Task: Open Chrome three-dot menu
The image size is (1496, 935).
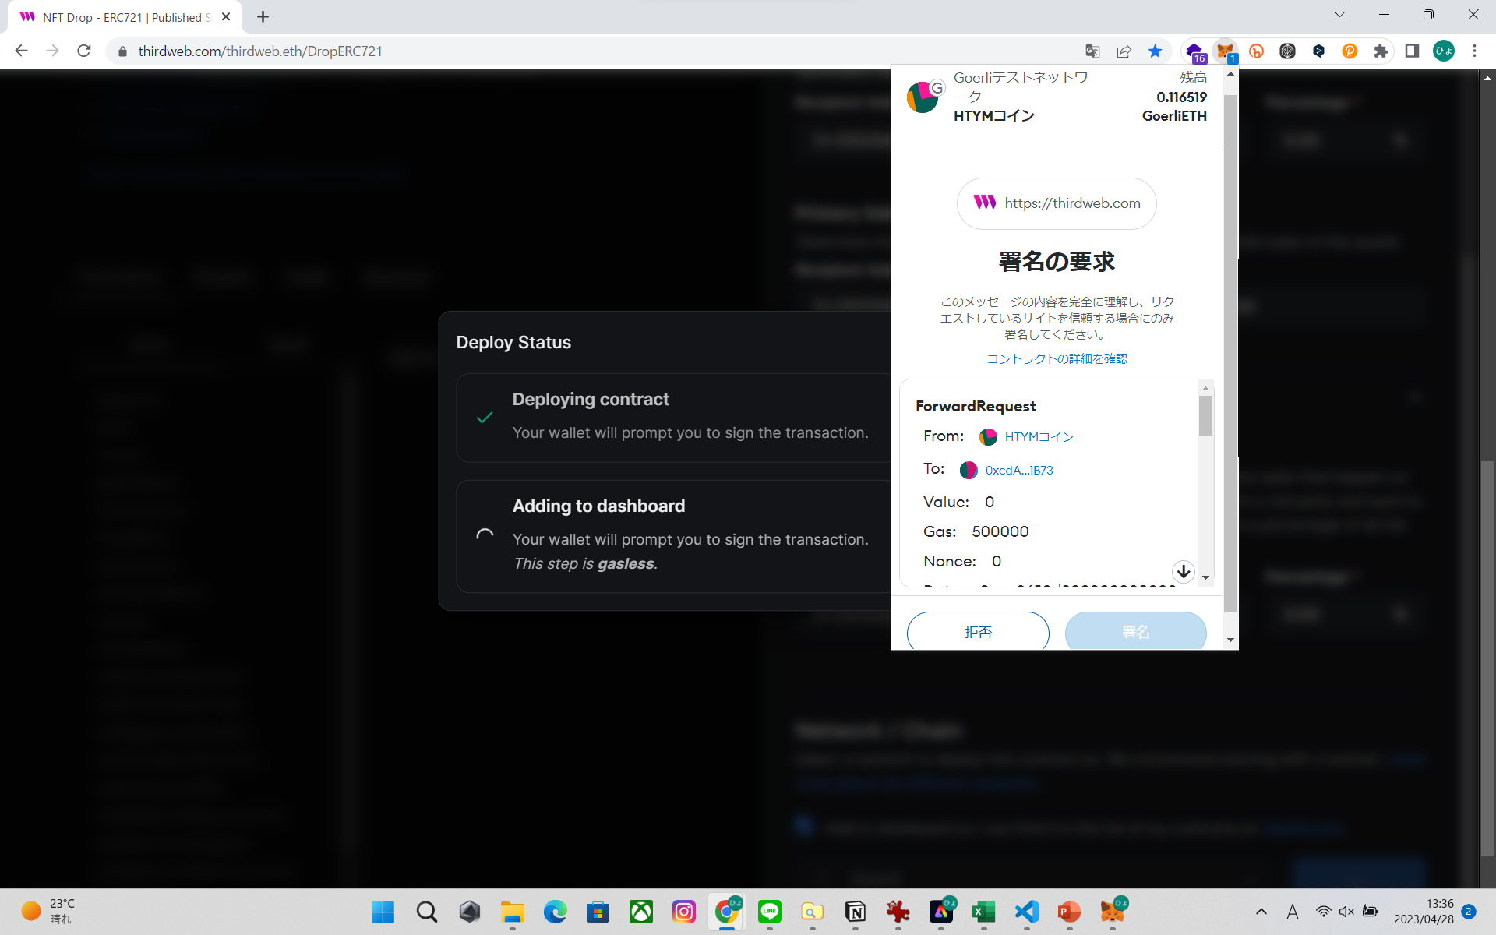Action: pyautogui.click(x=1474, y=51)
